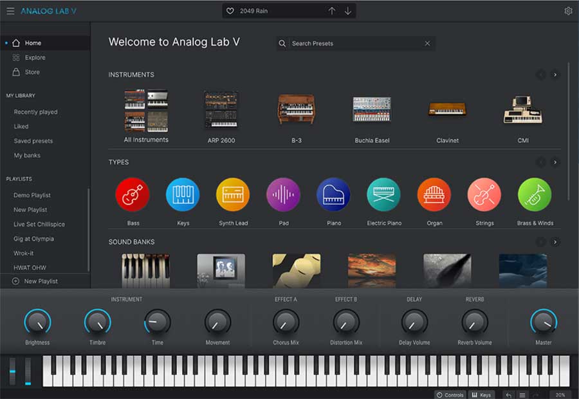Image resolution: width=579 pixels, height=399 pixels.
Task: Select the B-3 organ instrument
Action: [297, 118]
